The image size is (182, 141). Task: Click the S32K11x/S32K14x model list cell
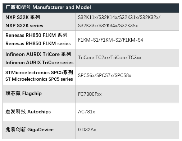[127, 22]
